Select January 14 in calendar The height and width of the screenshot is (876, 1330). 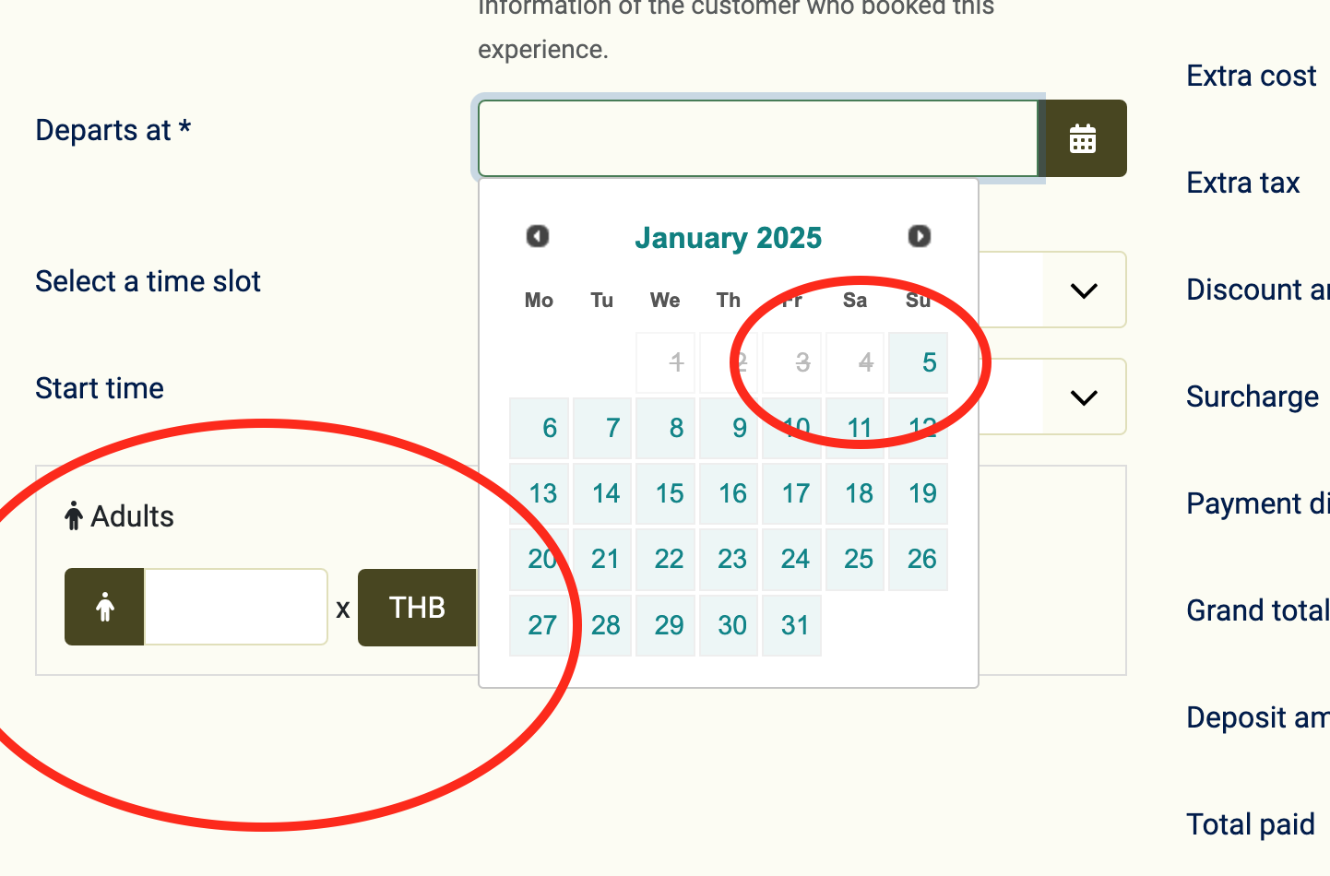[602, 493]
